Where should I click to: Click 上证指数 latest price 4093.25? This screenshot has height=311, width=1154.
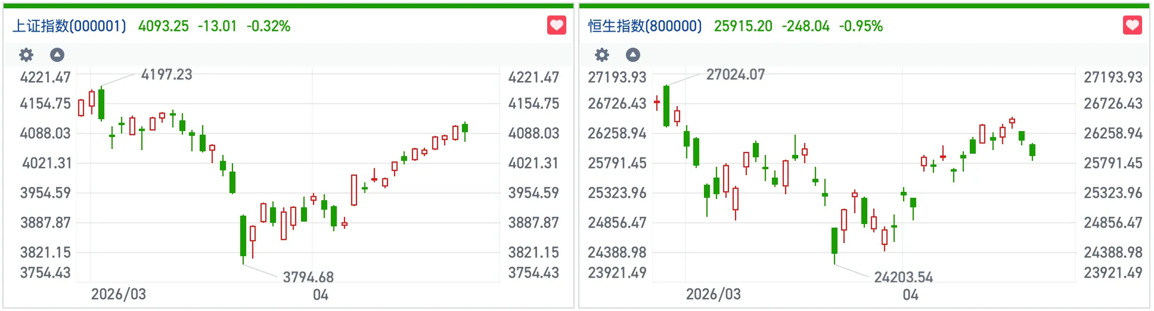[163, 26]
